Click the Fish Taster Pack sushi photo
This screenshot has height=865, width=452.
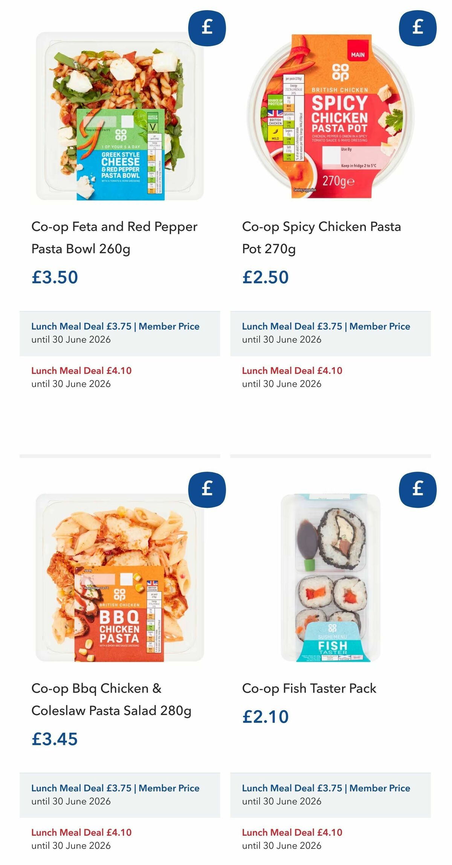331,584
